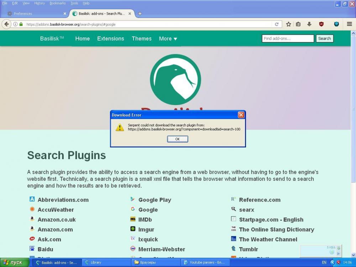Switch to Youtube parsers taskbar window
The height and width of the screenshot is (267, 356).
(205, 262)
